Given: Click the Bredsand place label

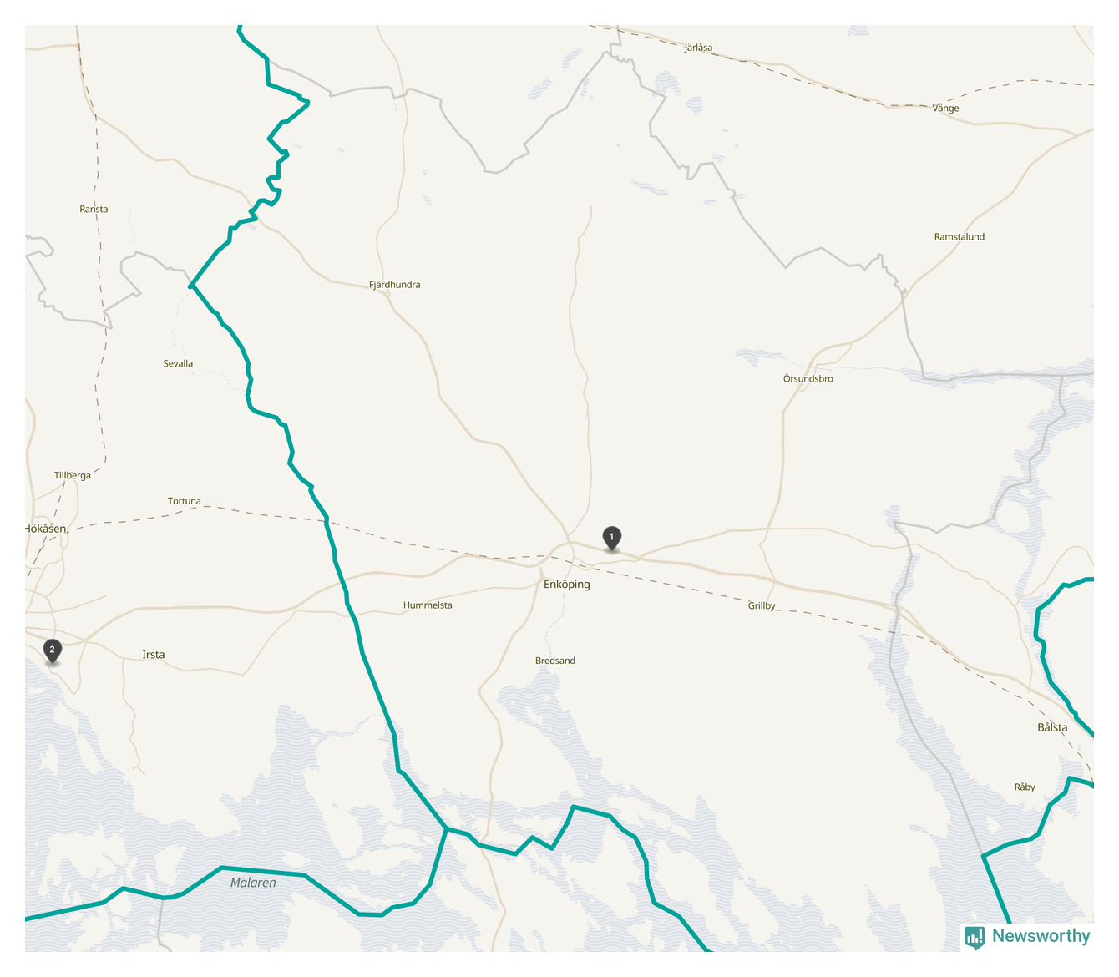Looking at the screenshot, I should pos(555,661).
